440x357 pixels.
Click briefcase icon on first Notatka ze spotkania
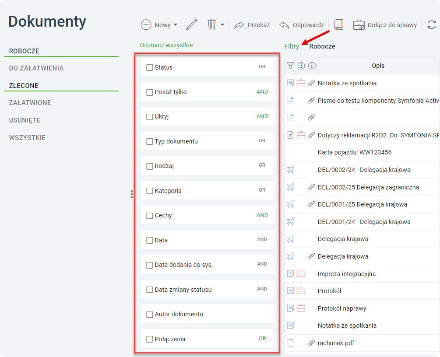301,83
